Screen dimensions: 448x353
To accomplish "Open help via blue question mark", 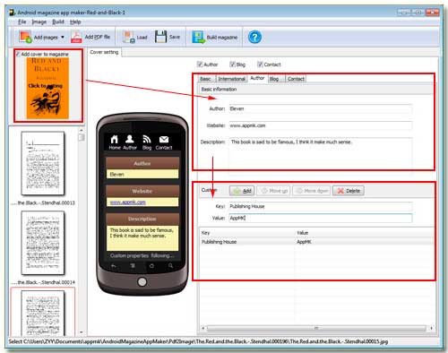I will 254,37.
